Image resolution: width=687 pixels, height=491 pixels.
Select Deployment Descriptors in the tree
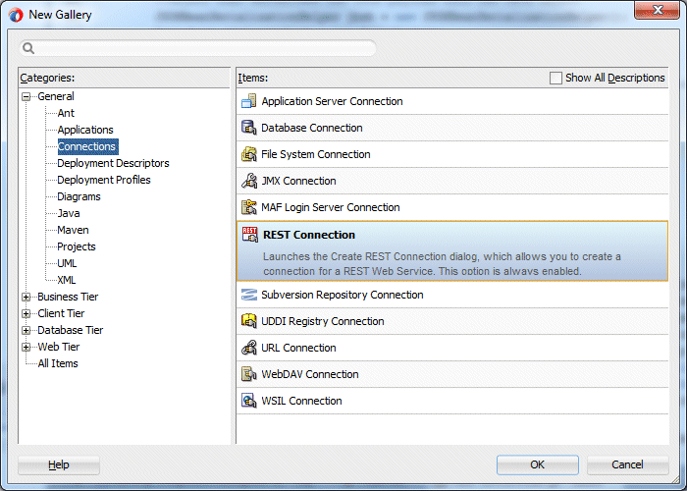pos(113,163)
